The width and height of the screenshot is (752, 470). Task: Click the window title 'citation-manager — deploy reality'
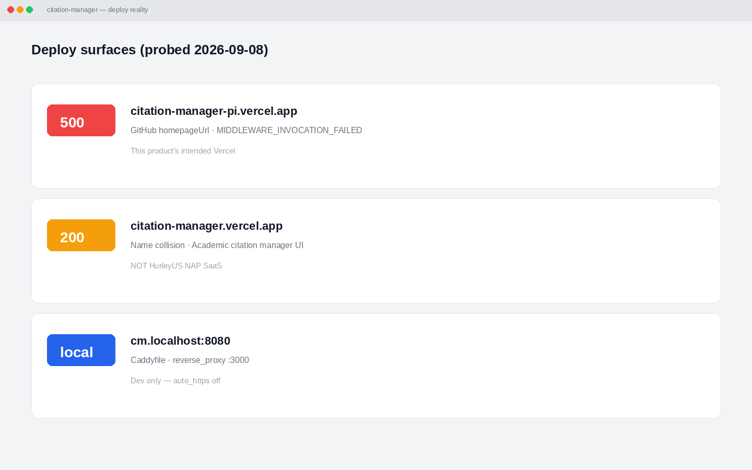click(x=97, y=10)
